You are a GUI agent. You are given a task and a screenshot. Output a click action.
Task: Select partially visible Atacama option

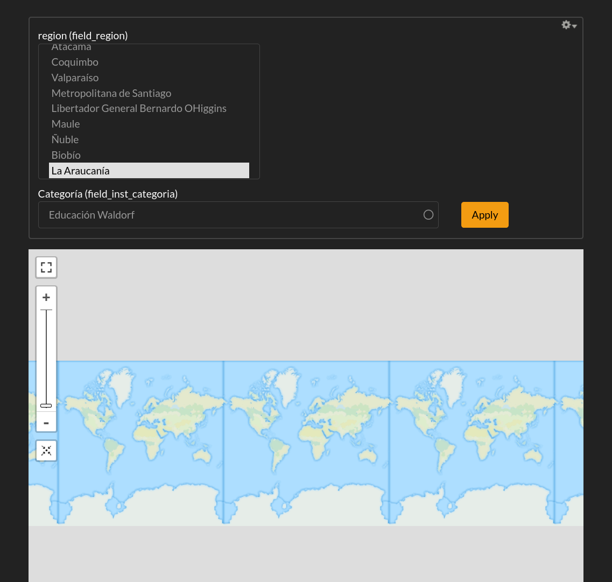click(x=71, y=48)
